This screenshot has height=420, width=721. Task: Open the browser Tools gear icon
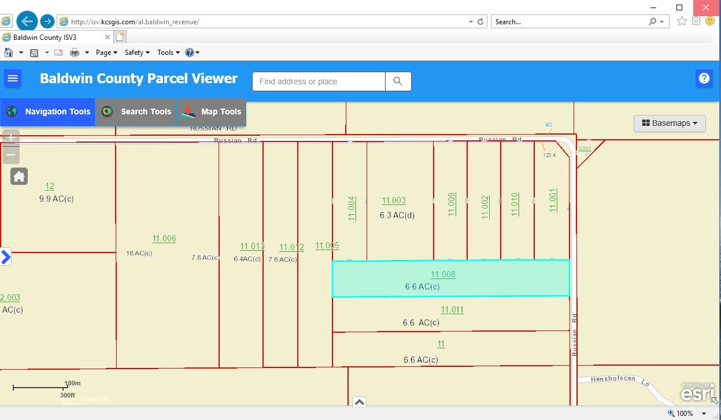(696, 21)
